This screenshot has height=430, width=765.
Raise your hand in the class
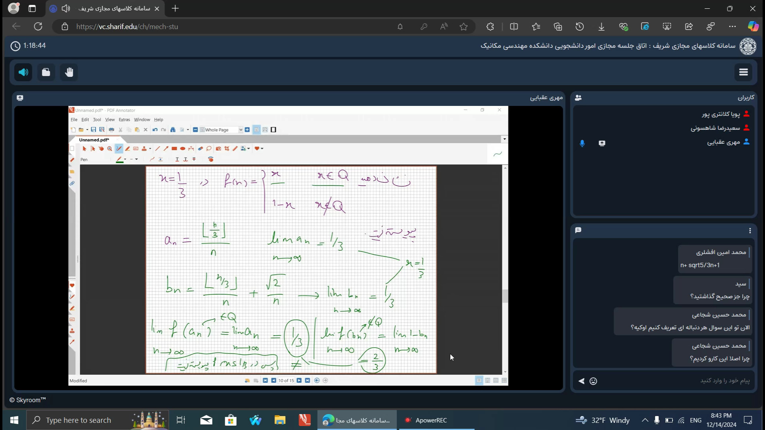pos(69,72)
